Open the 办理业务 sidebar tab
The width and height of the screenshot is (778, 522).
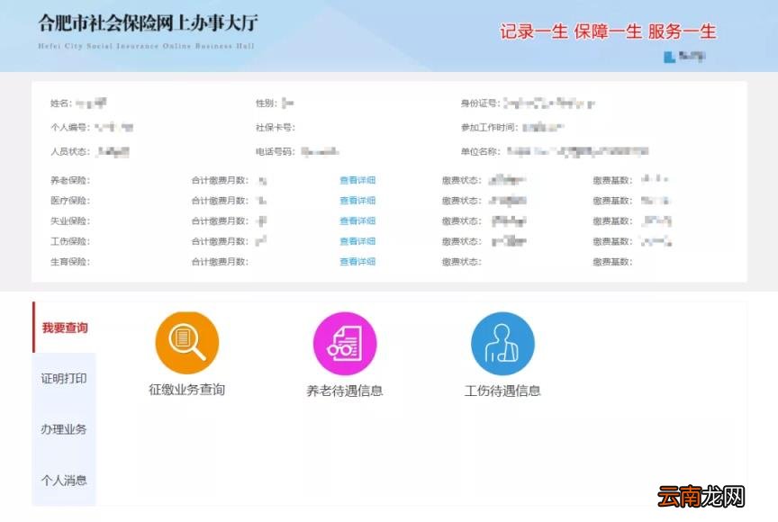(65, 429)
